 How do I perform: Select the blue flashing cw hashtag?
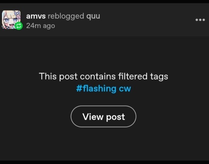104,88
